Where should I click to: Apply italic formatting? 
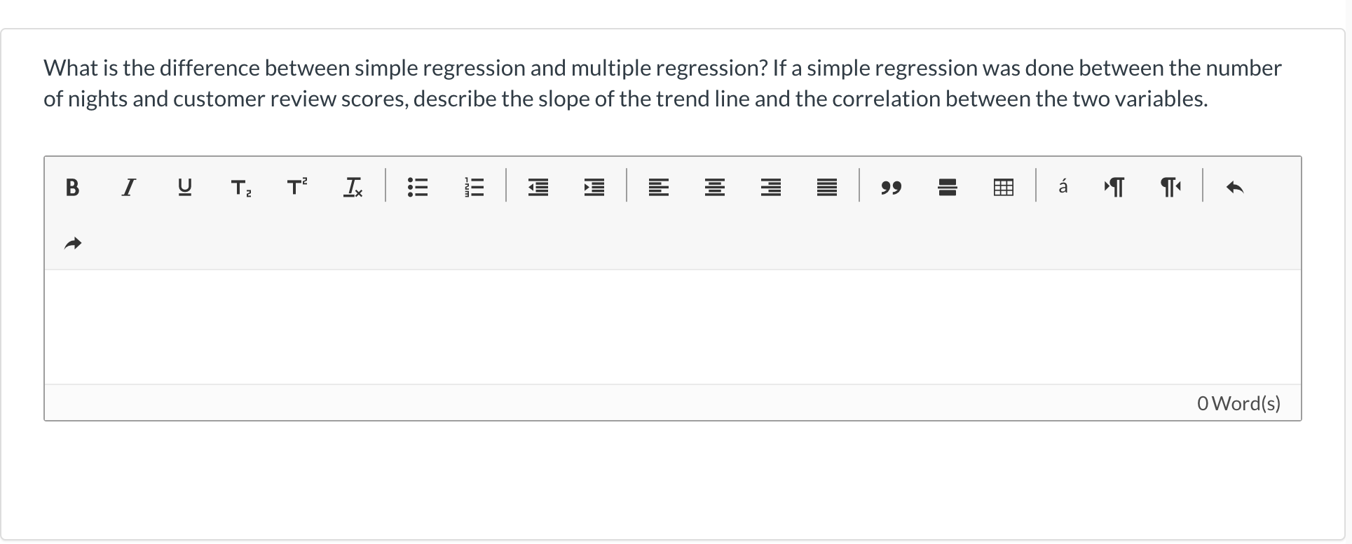point(128,187)
